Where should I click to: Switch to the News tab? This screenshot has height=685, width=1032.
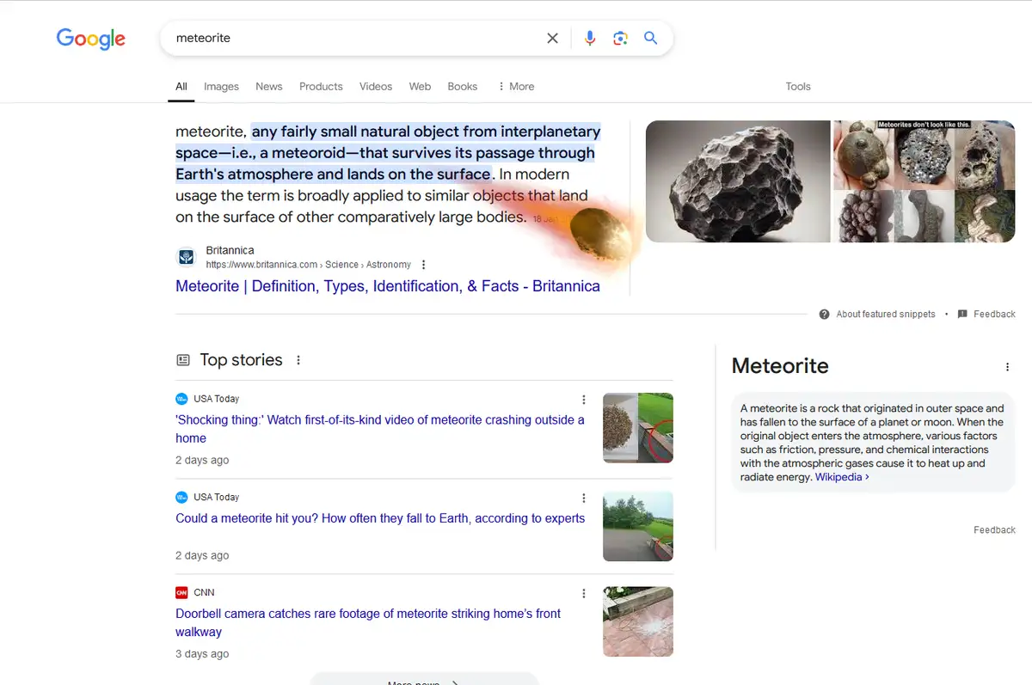click(269, 87)
